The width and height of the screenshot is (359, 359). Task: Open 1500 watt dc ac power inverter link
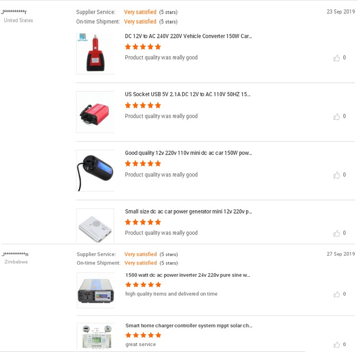[188, 275]
